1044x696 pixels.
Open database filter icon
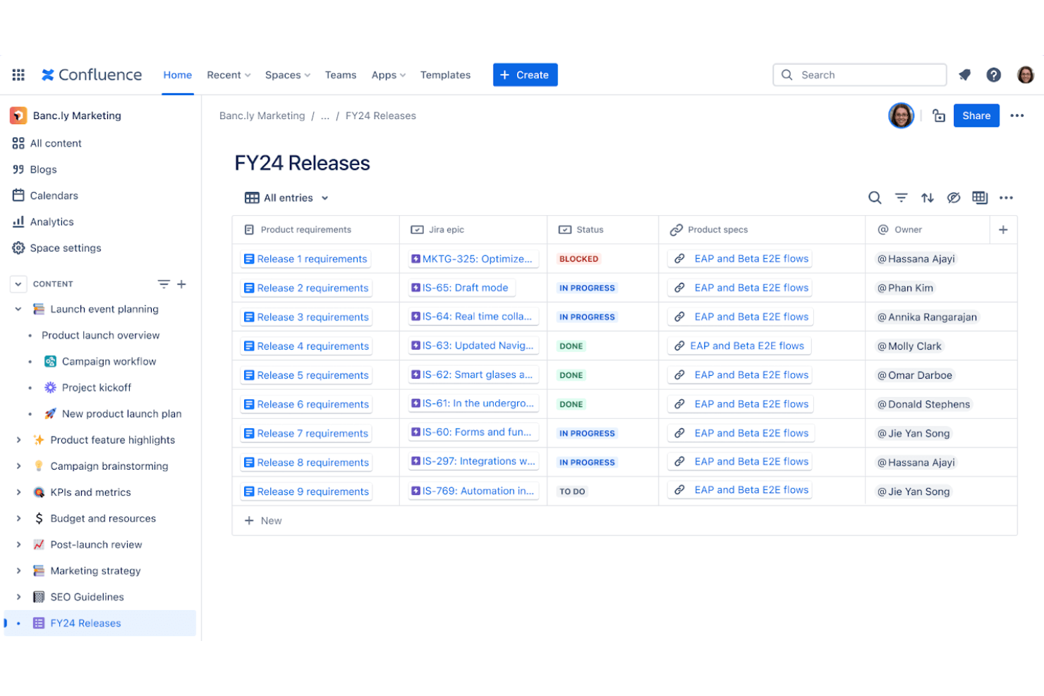tap(901, 198)
